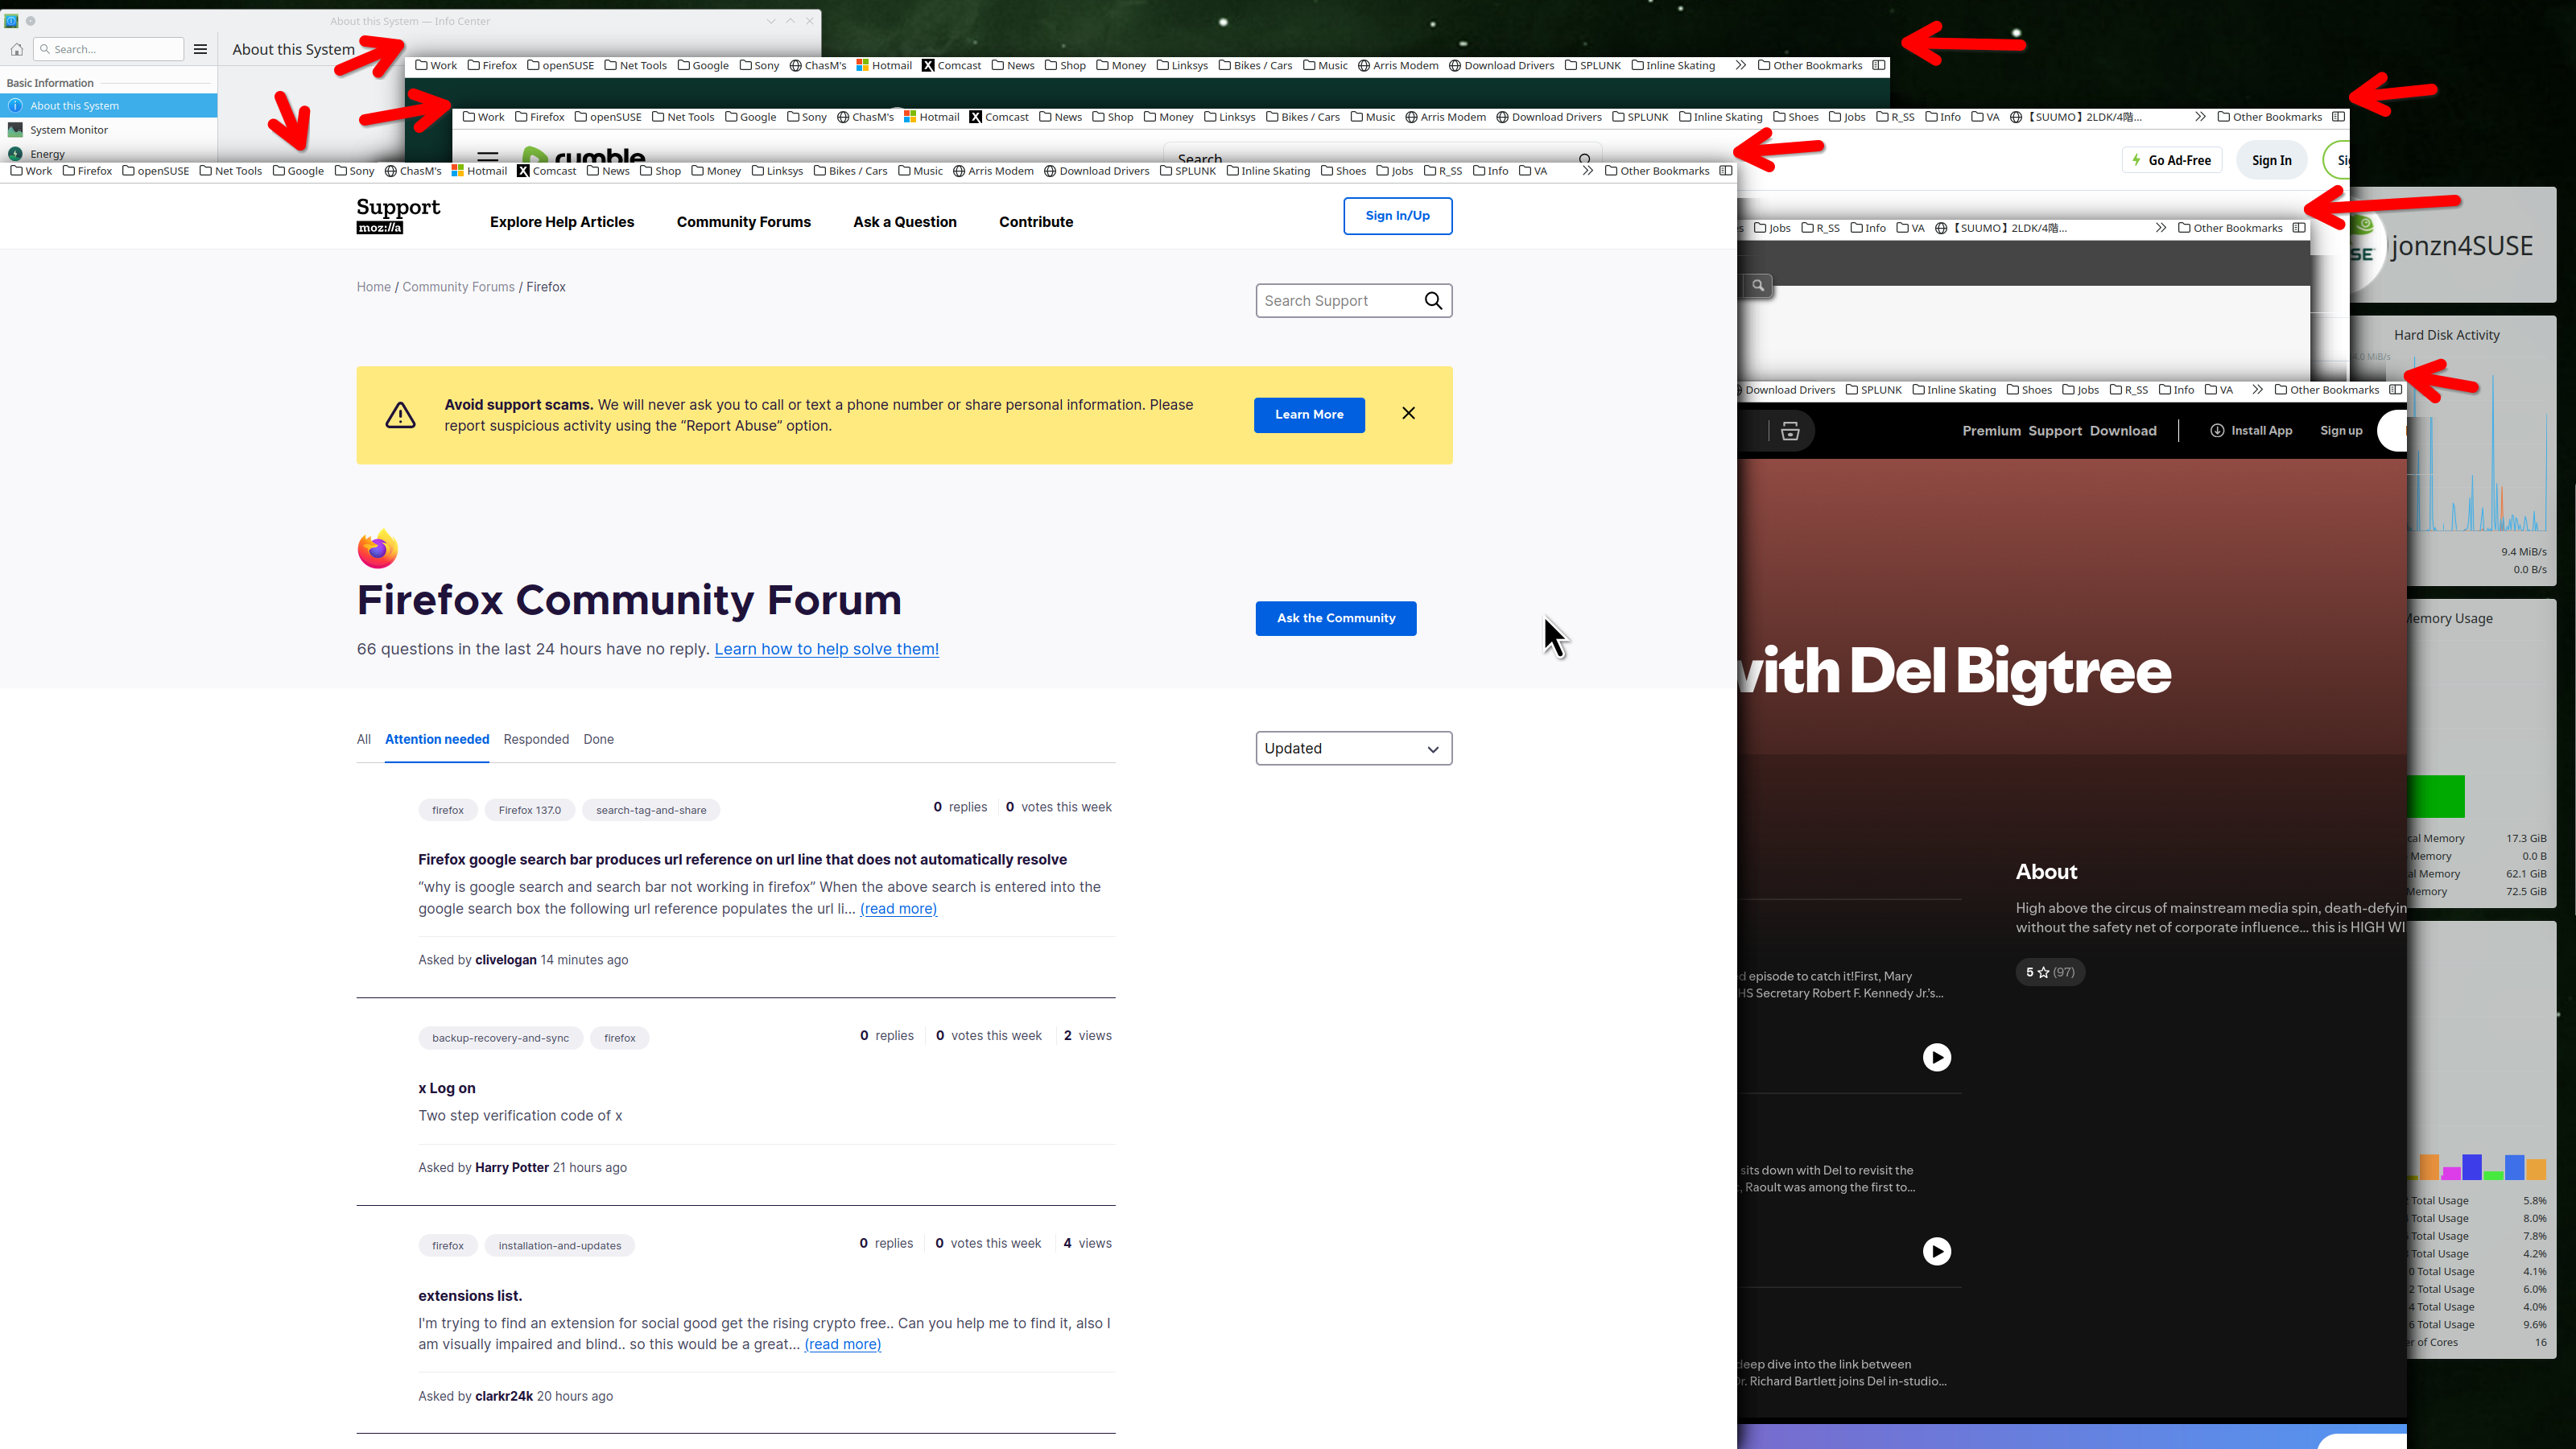Open Energy in Info Center sidebar

point(109,154)
